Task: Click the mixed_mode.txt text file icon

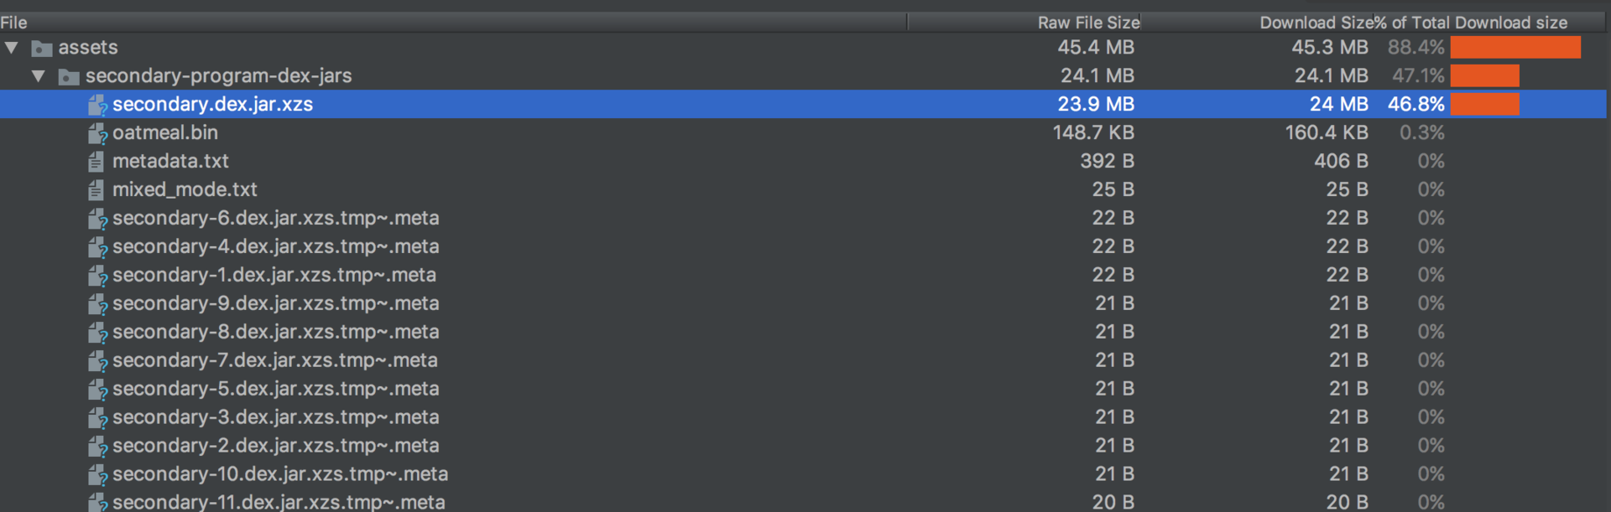Action: tap(96, 190)
